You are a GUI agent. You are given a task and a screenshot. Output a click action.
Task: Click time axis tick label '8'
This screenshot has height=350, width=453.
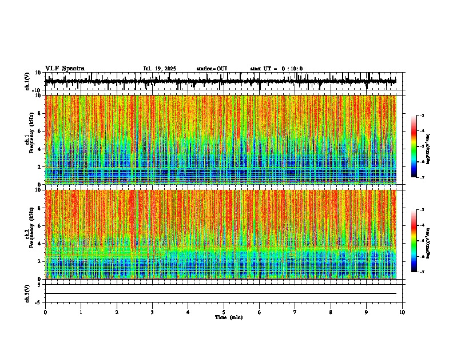tap(331, 312)
